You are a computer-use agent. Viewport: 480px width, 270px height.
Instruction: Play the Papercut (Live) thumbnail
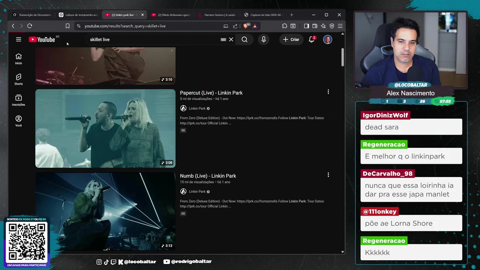coord(105,128)
